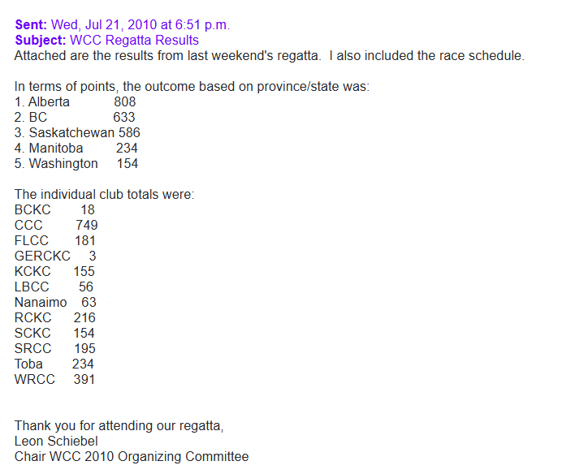Click the "Thank you for attending" line
This screenshot has height=474, width=562.
pos(119,425)
